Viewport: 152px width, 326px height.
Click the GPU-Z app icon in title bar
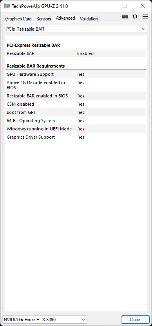tap(7, 6)
